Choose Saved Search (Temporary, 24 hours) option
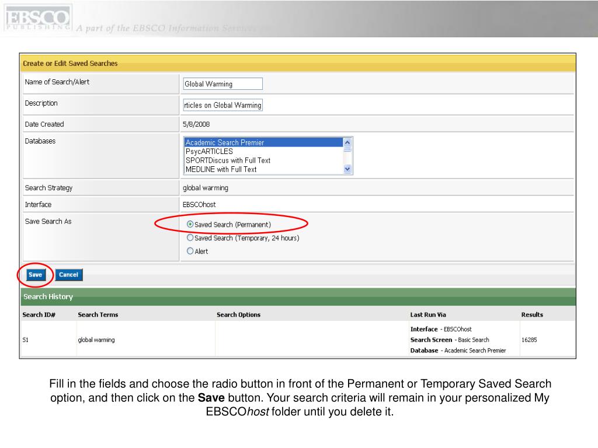This screenshot has height=448, width=598. click(190, 238)
